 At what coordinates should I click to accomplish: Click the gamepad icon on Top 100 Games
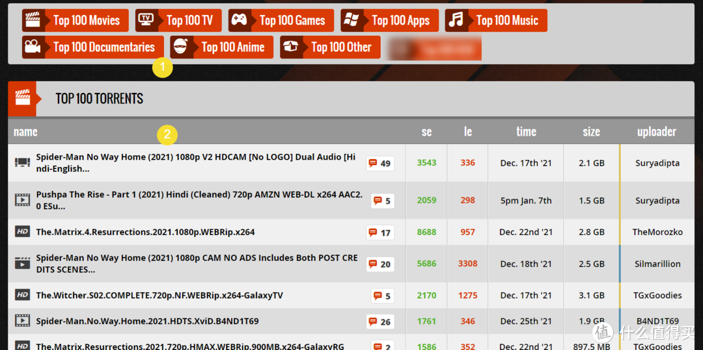[x=239, y=20]
